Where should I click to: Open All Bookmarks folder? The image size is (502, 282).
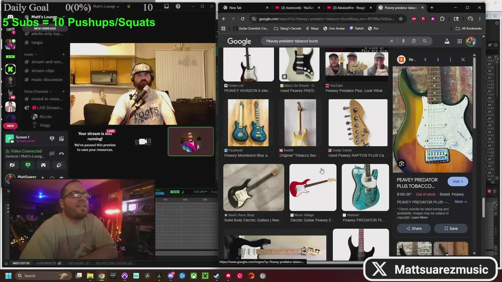pos(469,28)
